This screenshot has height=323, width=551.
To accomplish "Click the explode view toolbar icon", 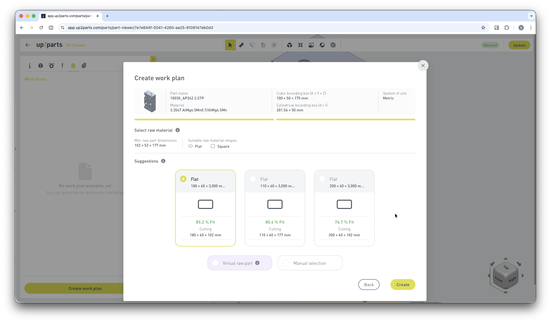I will [300, 45].
